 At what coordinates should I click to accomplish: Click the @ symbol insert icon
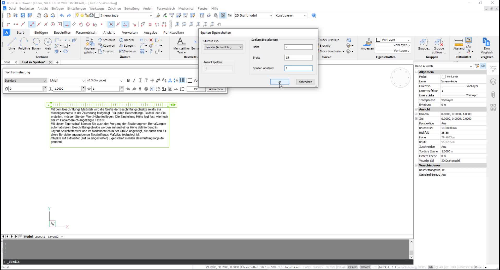coord(146,89)
